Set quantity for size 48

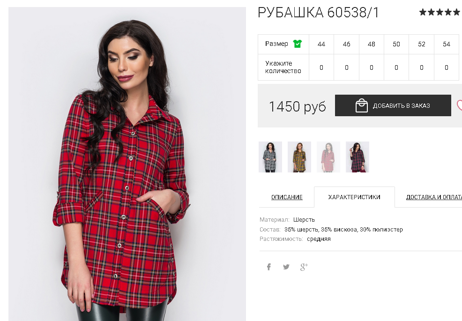coord(371,67)
